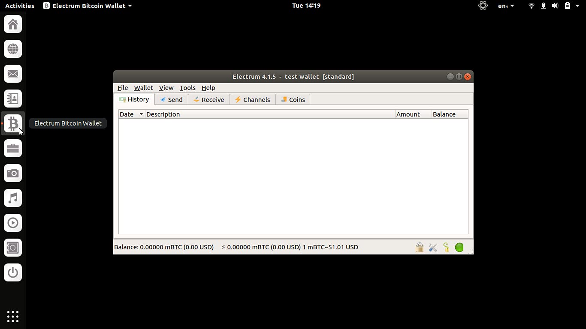Screen dimensions: 586x329
Task: Click the notification bell icon in the top bar
Action: pyautogui.click(x=544, y=6)
